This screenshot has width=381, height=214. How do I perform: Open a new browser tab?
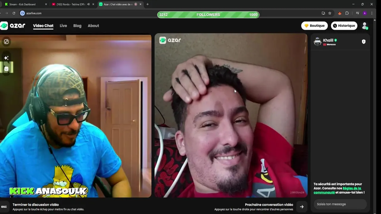pos(147,4)
